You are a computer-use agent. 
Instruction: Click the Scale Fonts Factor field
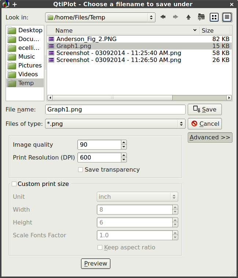(135, 235)
